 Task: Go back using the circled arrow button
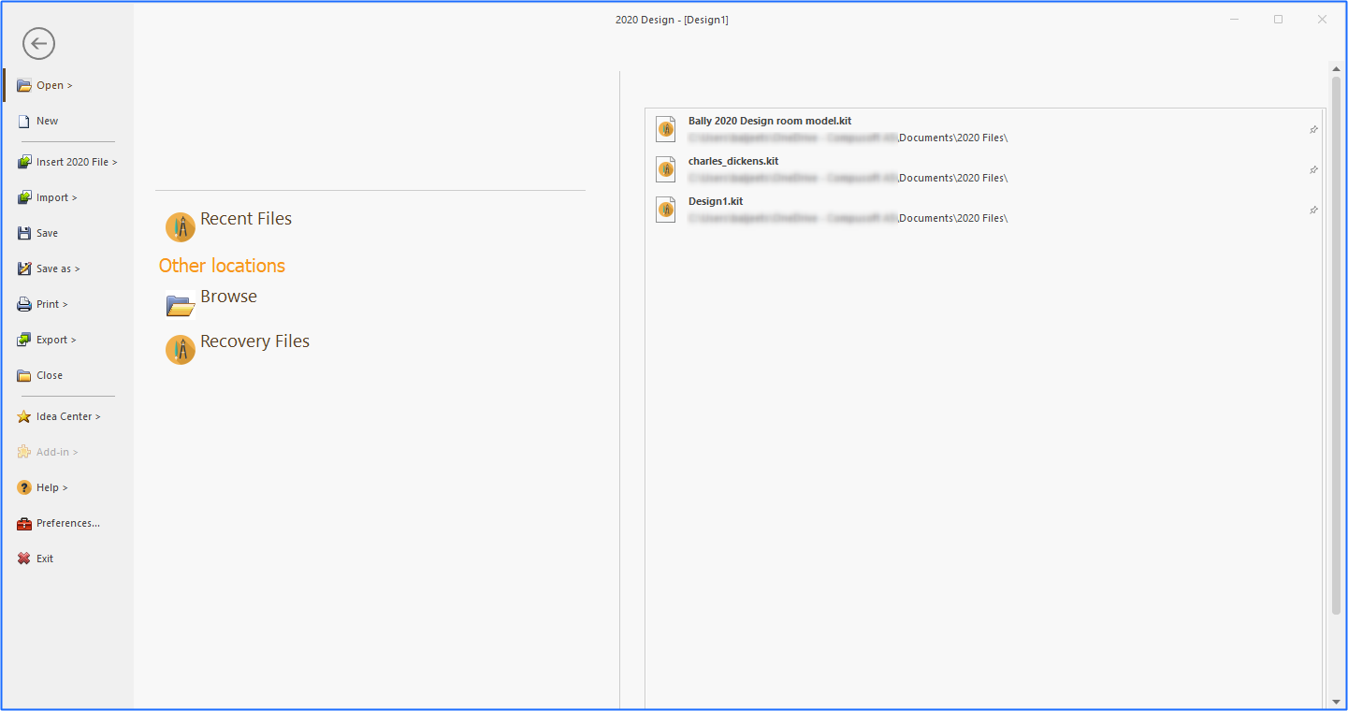click(39, 43)
